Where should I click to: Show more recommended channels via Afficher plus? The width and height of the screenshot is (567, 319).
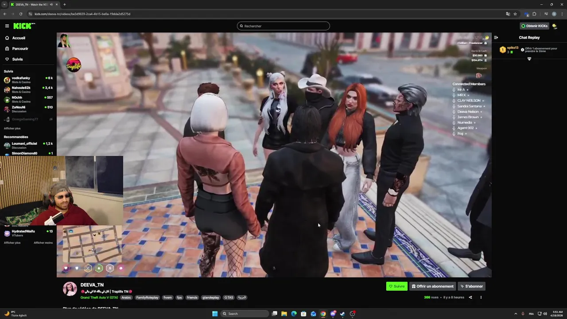click(12, 243)
